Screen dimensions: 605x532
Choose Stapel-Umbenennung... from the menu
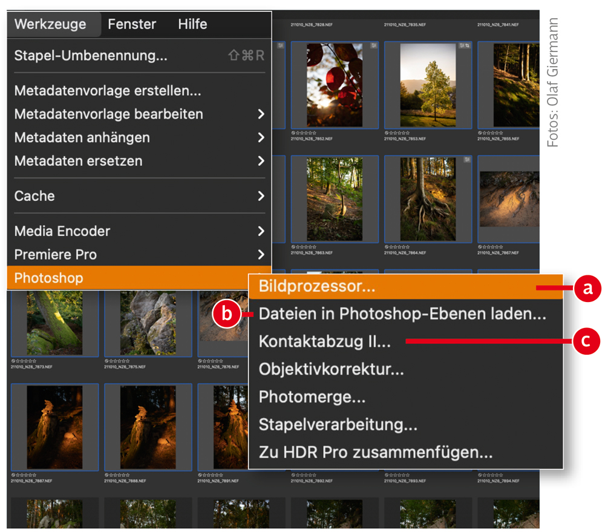coord(139,56)
